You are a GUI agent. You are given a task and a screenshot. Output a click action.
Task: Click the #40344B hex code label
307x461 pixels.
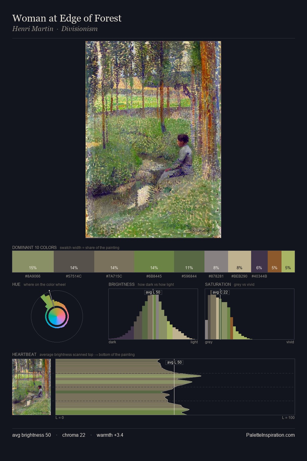click(259, 276)
